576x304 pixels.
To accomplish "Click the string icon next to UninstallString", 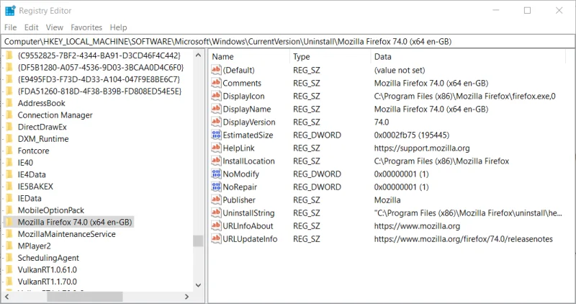I will 216,213.
